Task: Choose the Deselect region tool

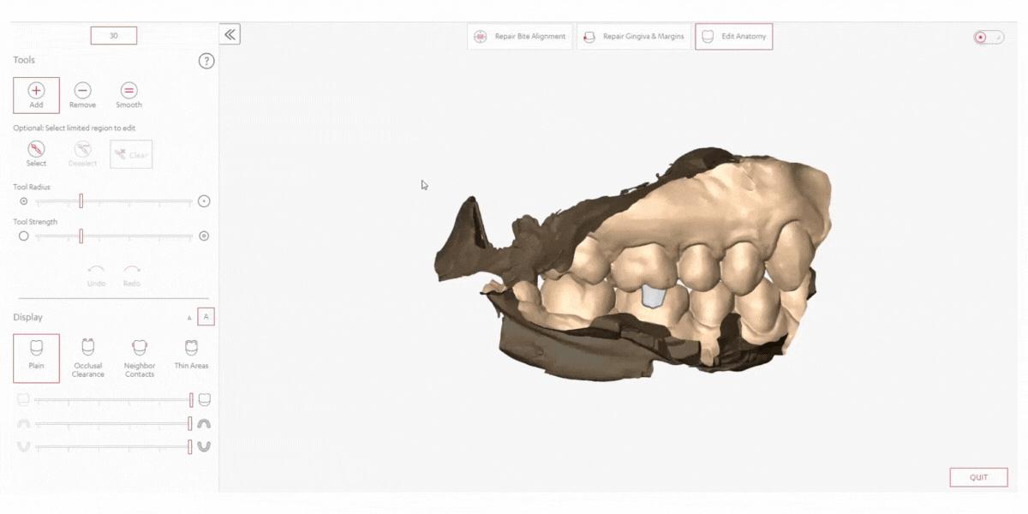Action: [82, 153]
